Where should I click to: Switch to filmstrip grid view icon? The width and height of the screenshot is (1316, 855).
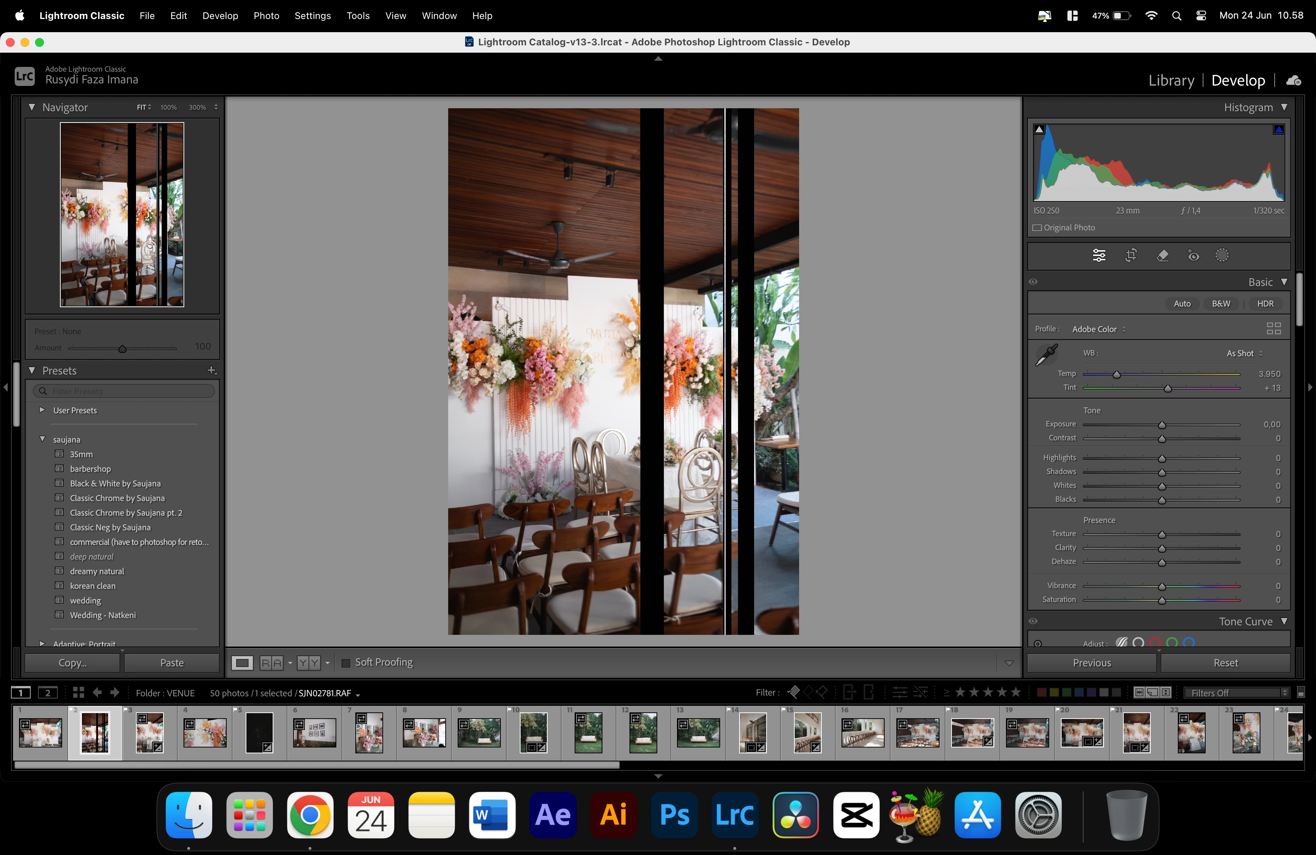[x=78, y=692]
